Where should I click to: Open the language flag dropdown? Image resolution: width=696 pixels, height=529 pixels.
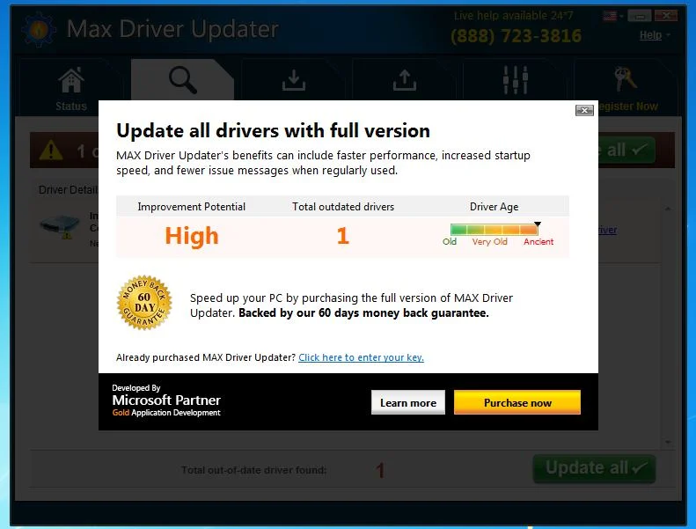point(613,17)
